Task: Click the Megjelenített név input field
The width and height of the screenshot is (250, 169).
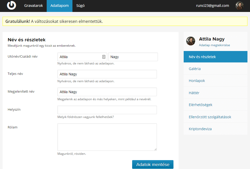Action: pyautogui.click(x=107, y=92)
